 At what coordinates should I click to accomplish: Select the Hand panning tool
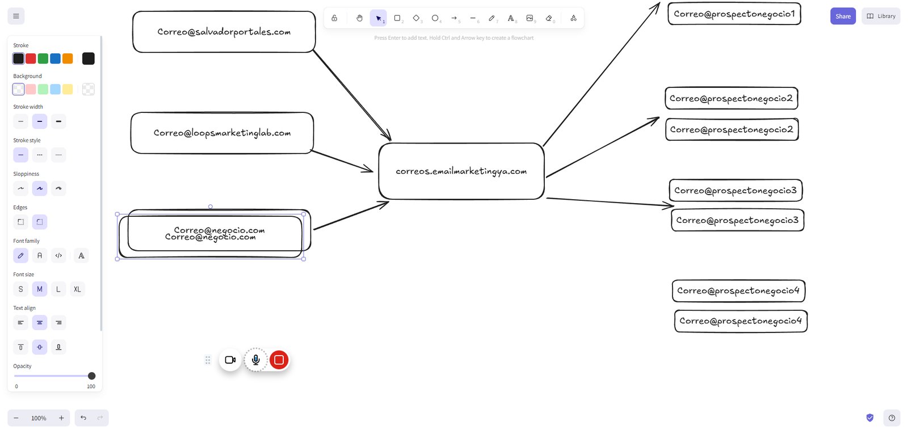pos(359,18)
